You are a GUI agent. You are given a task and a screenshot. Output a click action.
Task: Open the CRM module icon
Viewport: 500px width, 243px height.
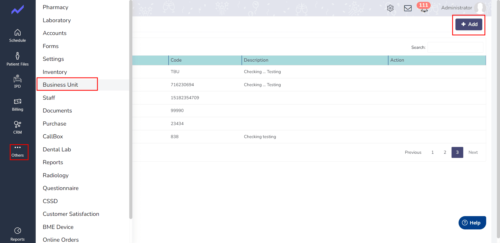coord(17,125)
